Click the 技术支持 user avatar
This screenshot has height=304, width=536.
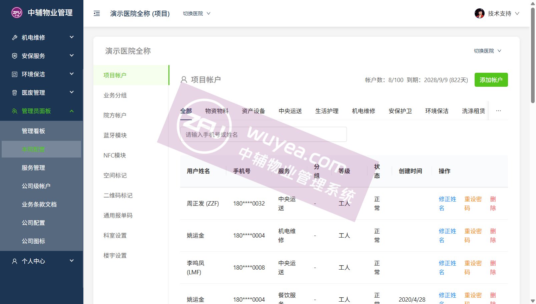480,13
